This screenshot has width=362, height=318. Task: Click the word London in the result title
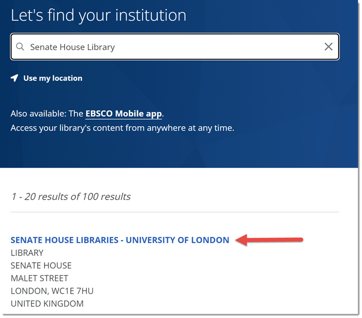coord(211,240)
